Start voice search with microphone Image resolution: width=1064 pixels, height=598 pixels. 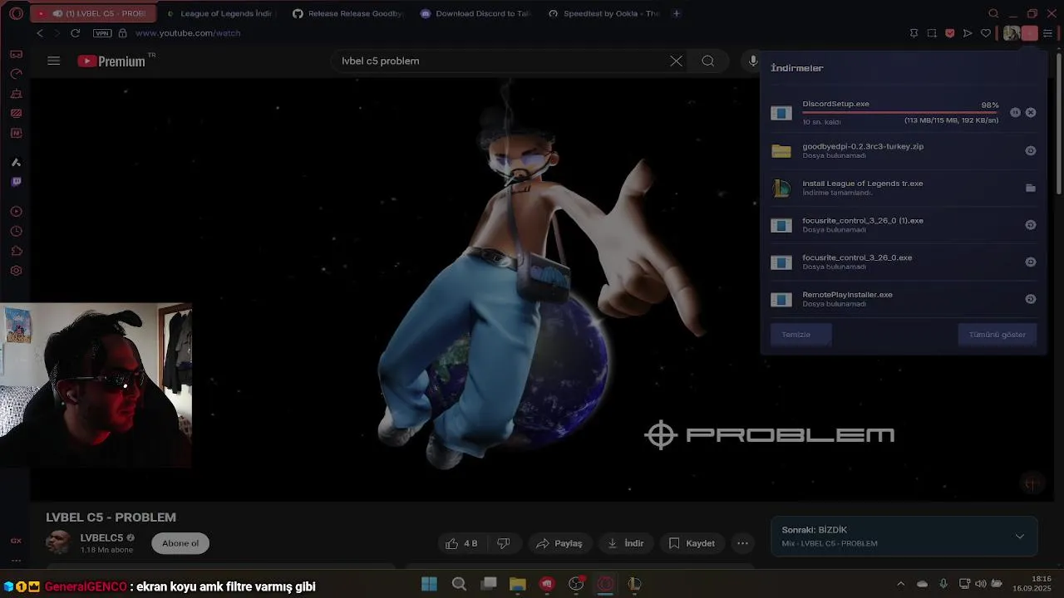(753, 61)
